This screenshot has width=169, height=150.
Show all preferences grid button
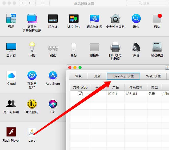(x=42, y=3)
